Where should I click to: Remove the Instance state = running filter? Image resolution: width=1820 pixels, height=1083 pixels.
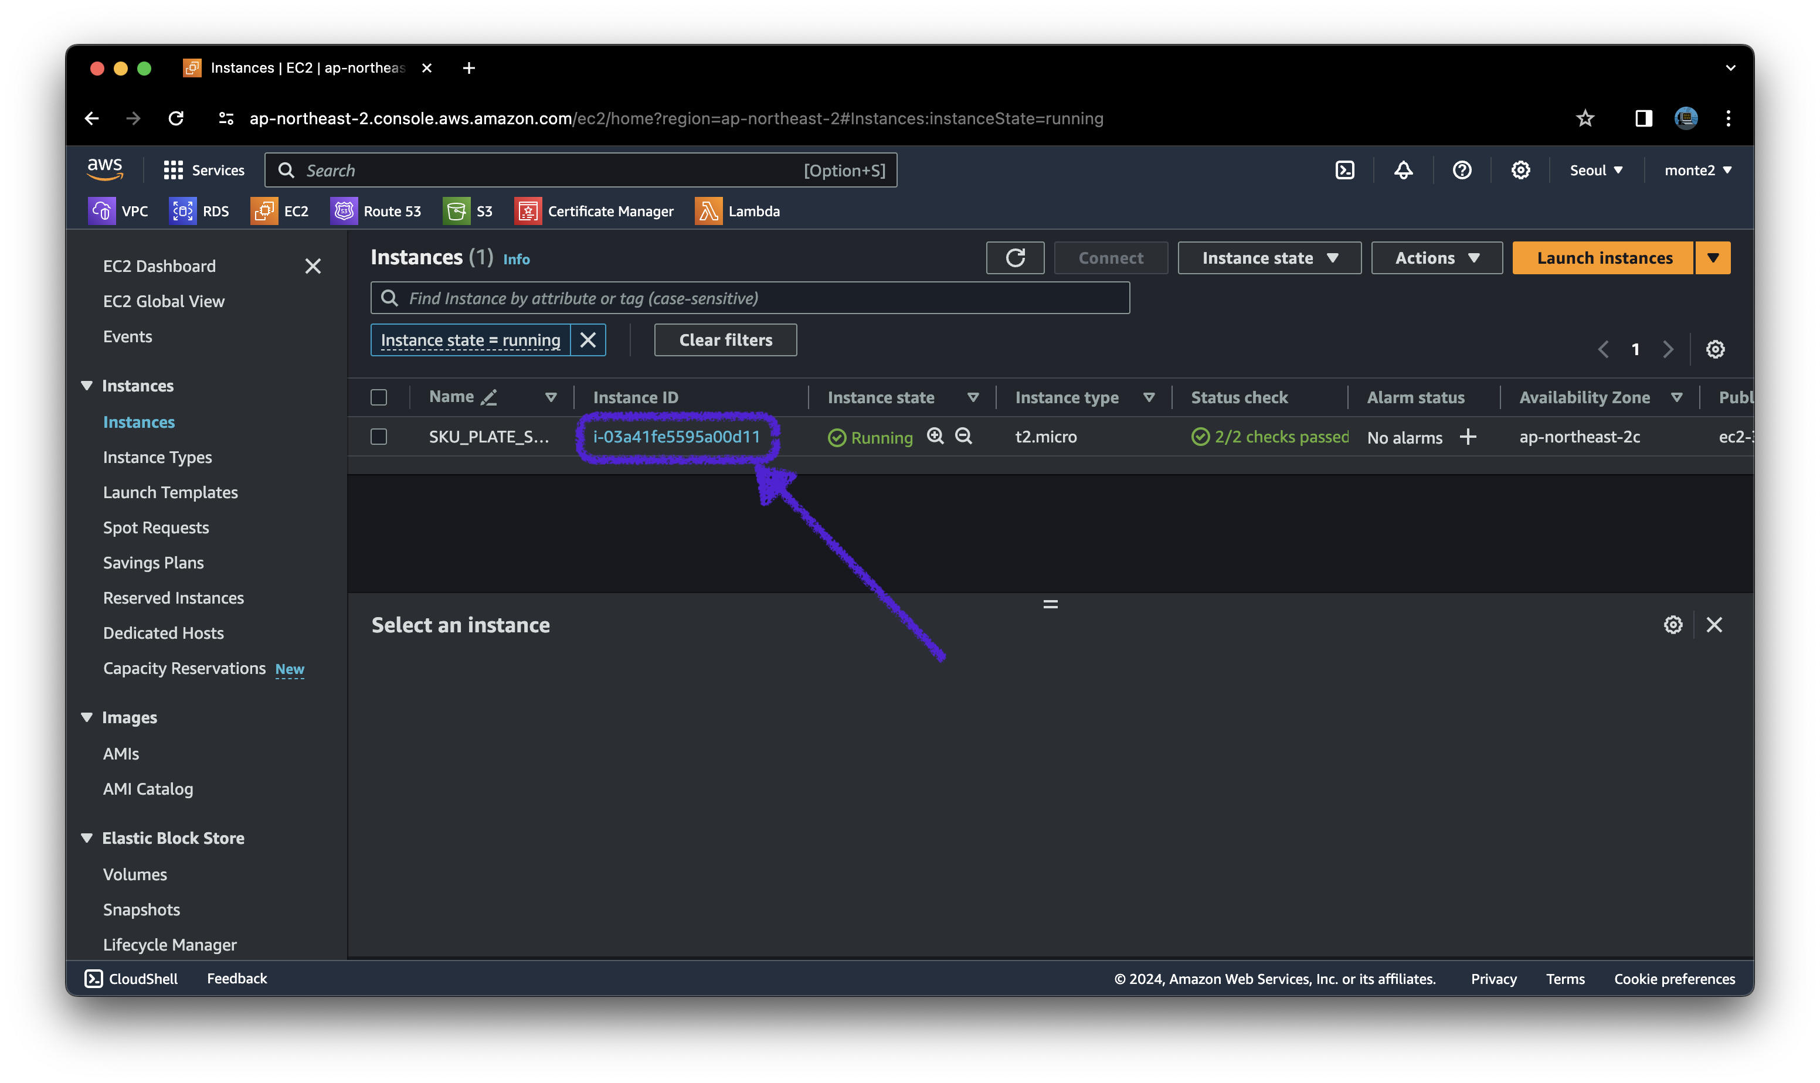[x=588, y=340]
